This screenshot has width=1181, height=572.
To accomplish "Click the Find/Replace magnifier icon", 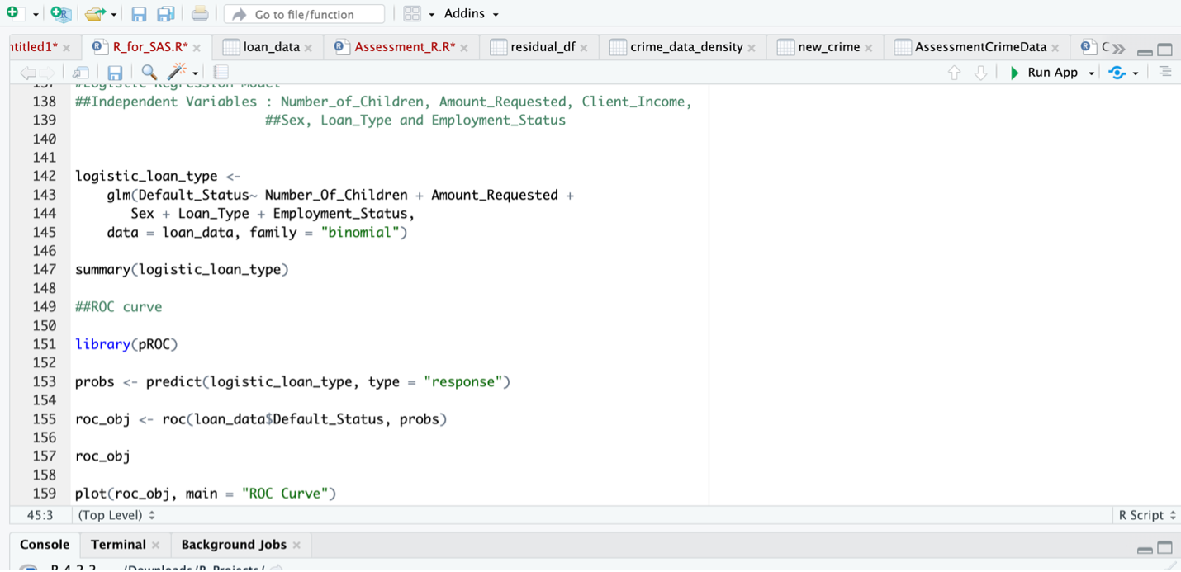I will 149,73.
